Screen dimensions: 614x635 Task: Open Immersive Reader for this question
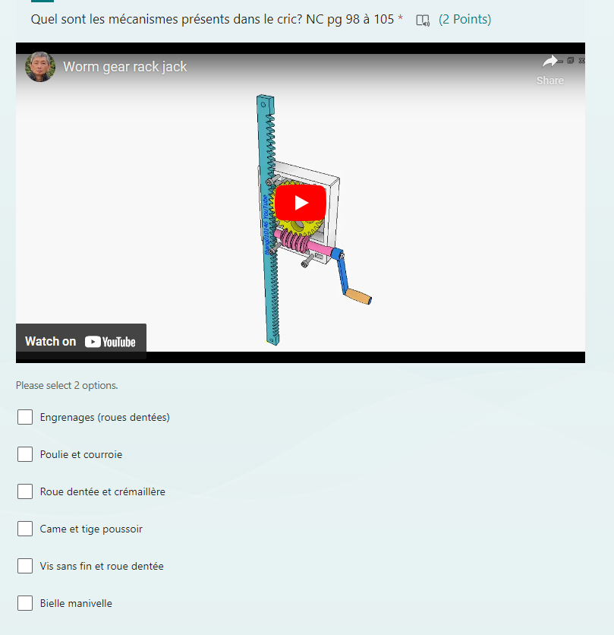pos(423,20)
